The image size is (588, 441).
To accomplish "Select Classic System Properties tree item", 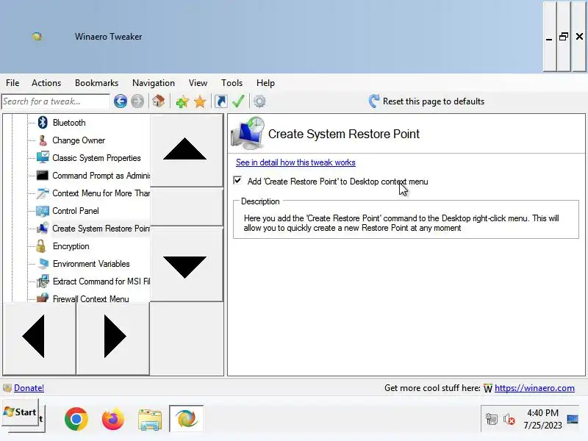I will [x=96, y=158].
